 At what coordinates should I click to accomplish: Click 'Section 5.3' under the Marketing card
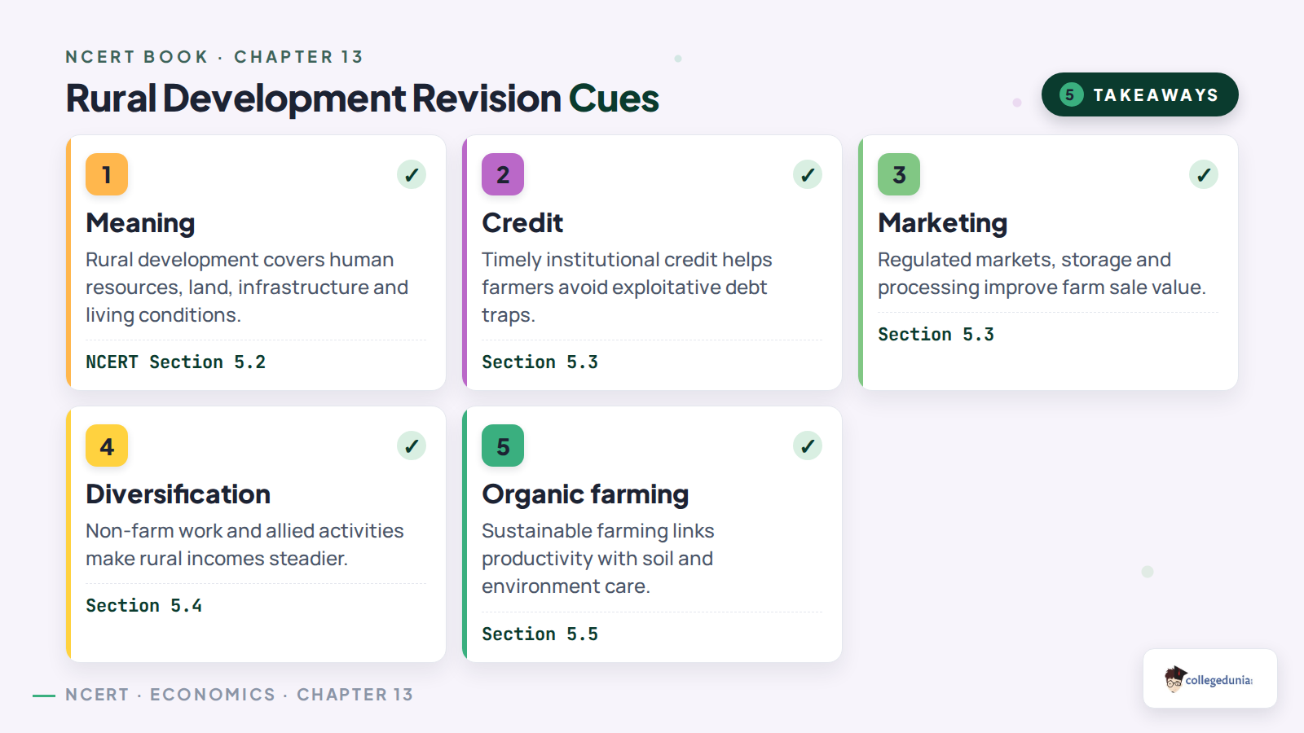(936, 334)
